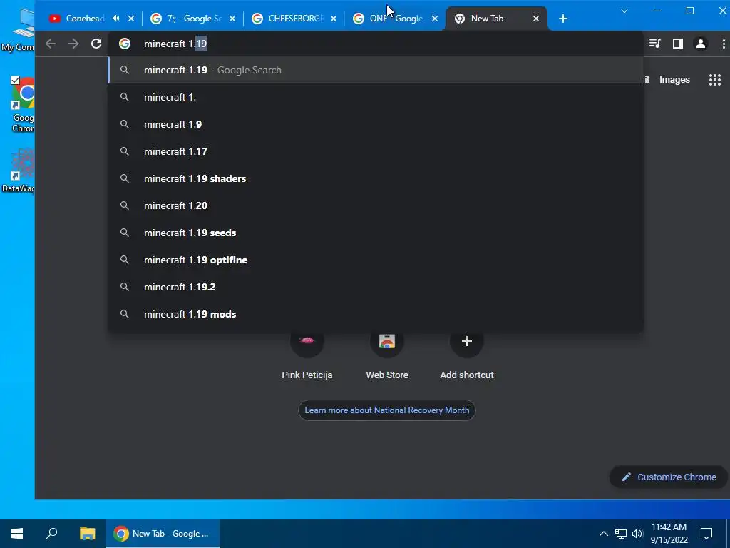
Task: Open the Action Center notification icon
Action: pyautogui.click(x=706, y=534)
